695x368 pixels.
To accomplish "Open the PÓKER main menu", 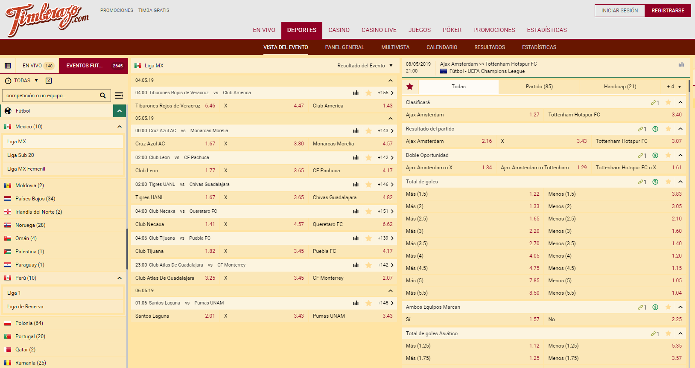I will click(452, 30).
